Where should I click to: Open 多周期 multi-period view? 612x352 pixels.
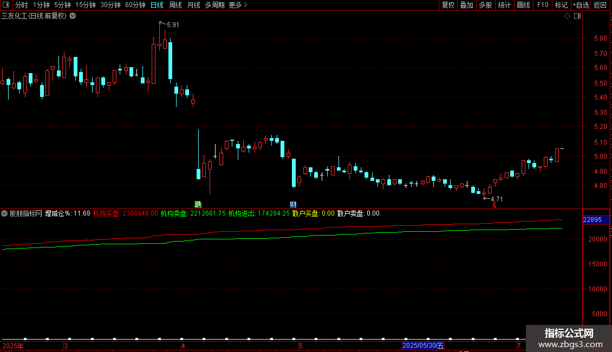pos(214,5)
